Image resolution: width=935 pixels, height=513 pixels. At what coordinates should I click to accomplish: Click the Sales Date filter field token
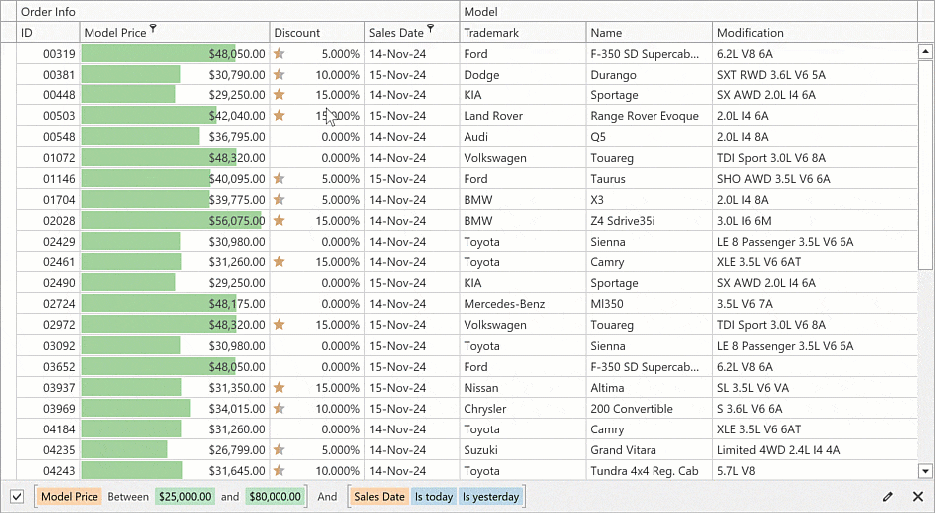(x=379, y=496)
